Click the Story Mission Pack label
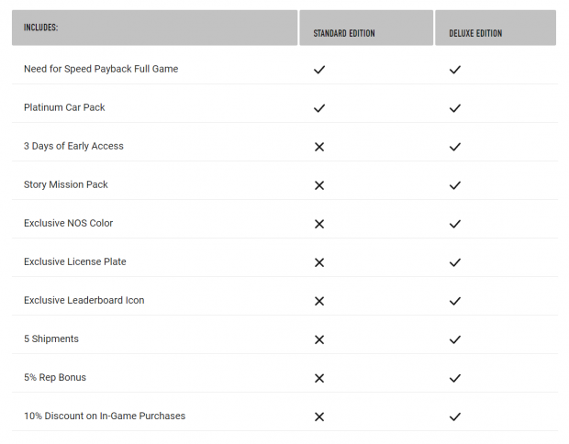Image resolution: width=569 pixels, height=444 pixels. click(x=66, y=184)
